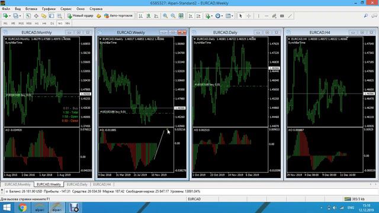379x213 pixels.
Task: Switch chart to line chart style
Action: pyautogui.click(x=156, y=16)
